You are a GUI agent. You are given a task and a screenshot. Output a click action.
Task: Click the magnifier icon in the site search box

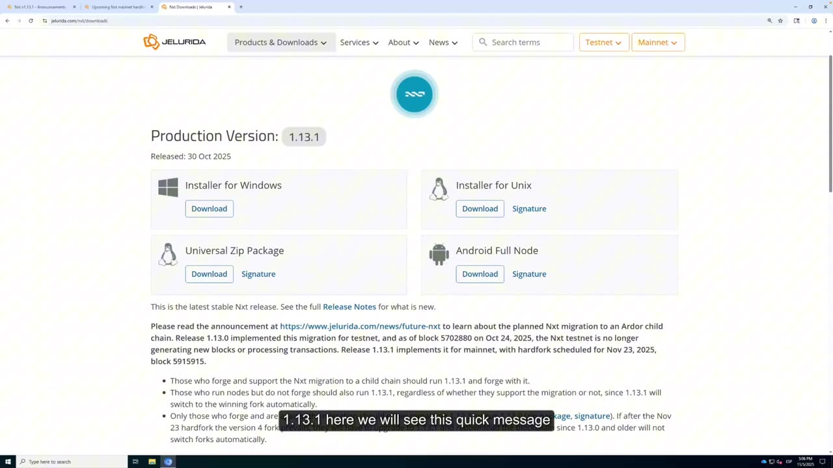click(483, 42)
